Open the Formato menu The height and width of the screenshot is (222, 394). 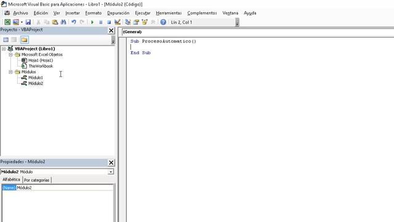(93, 13)
